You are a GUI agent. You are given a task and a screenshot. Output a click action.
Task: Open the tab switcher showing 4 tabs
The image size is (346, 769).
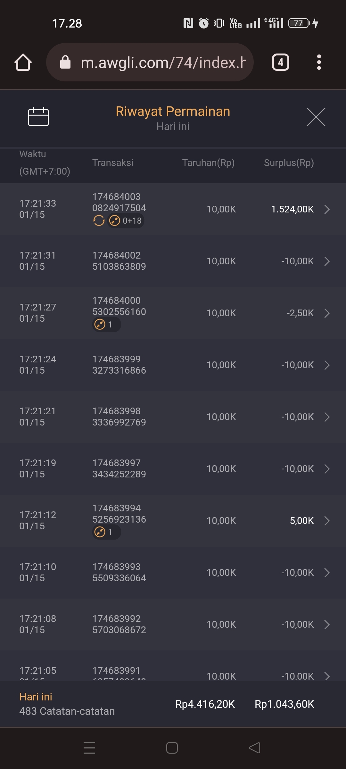click(280, 62)
